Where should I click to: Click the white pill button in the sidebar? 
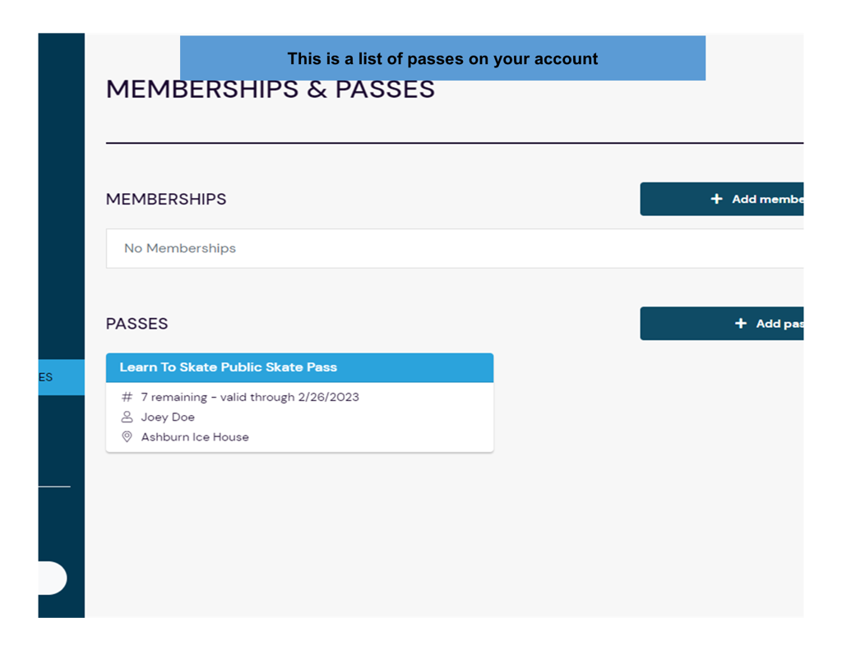(52, 578)
